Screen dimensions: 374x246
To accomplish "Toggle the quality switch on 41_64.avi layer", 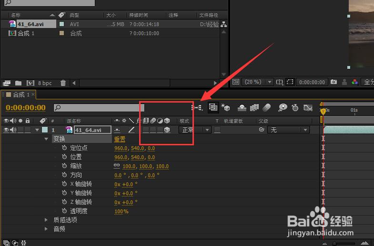I will (131, 130).
